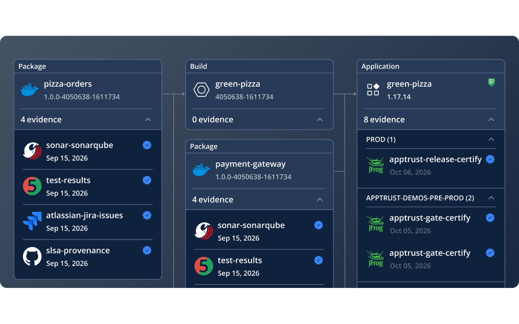
Task: Click the "Package" header above payment-gateway
Action: pos(204,146)
